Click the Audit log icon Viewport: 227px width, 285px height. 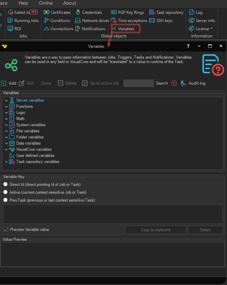(x=184, y=83)
